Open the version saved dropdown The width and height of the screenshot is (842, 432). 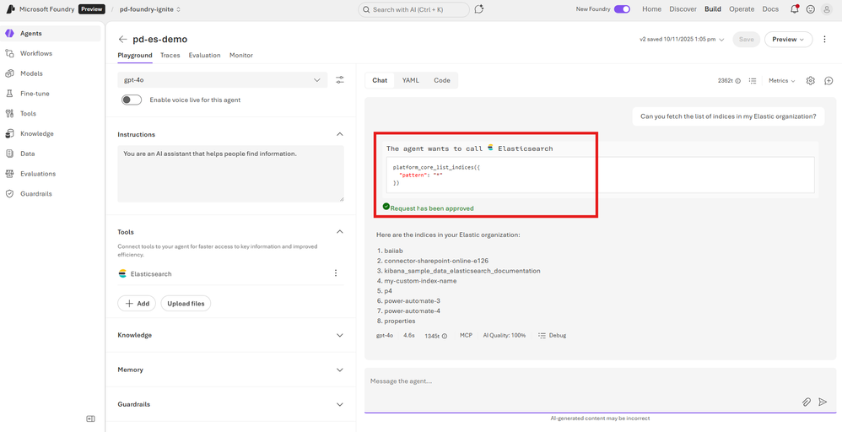pyautogui.click(x=682, y=39)
